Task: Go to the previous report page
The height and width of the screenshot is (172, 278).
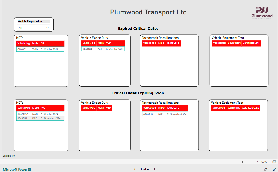Action: coord(135,169)
